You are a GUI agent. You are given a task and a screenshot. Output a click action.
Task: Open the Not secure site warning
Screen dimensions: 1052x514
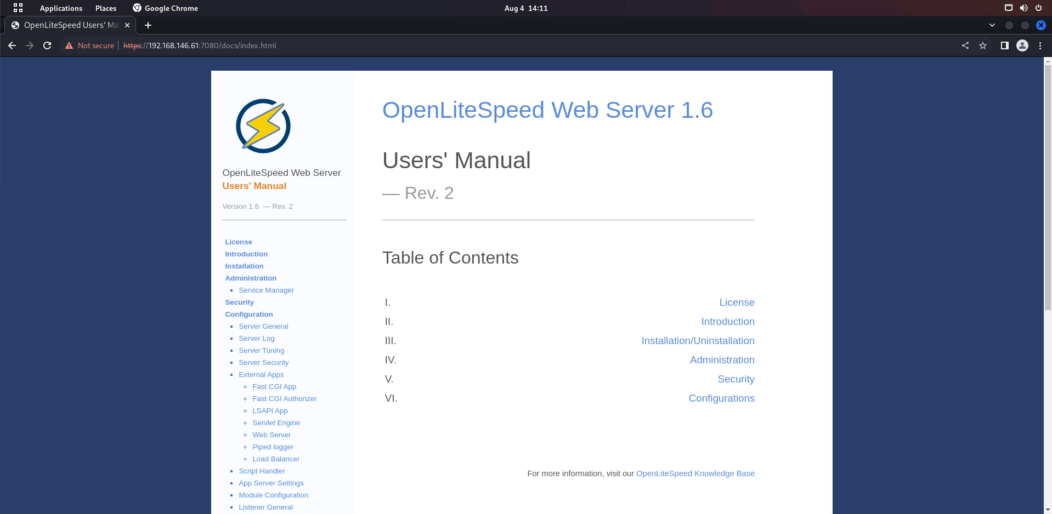[x=89, y=45]
